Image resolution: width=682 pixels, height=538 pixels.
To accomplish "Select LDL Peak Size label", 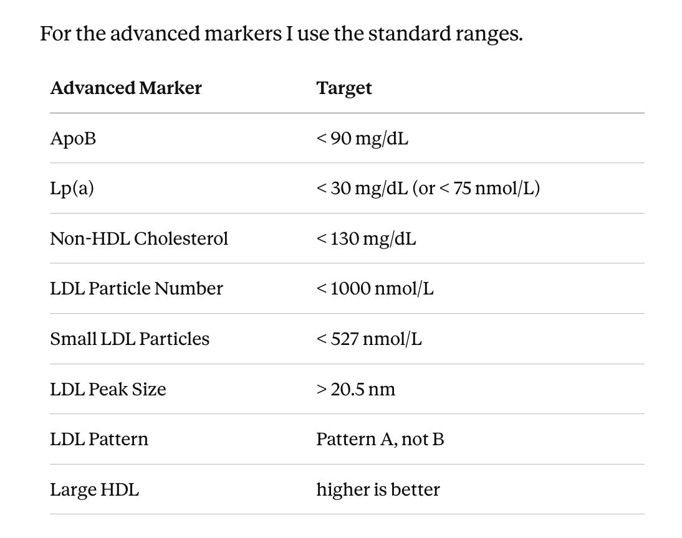I will tap(108, 389).
